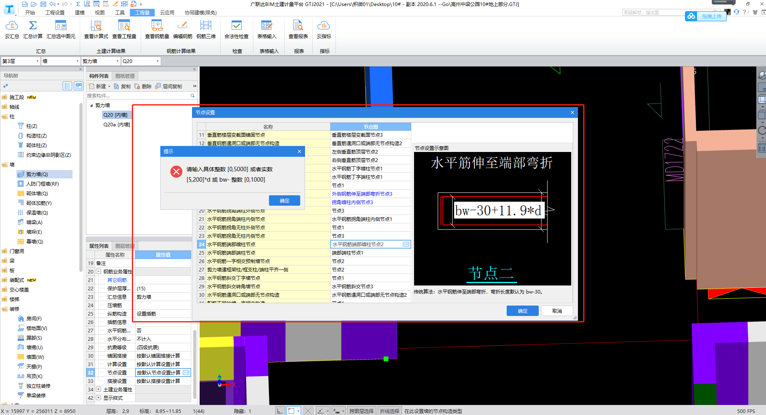Collapse 钢筋业务属性 group
766x415 pixels.
(x=98, y=271)
